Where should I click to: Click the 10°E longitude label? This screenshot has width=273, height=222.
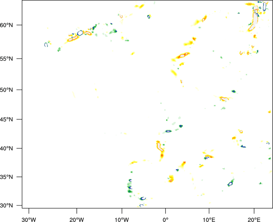(209, 220)
